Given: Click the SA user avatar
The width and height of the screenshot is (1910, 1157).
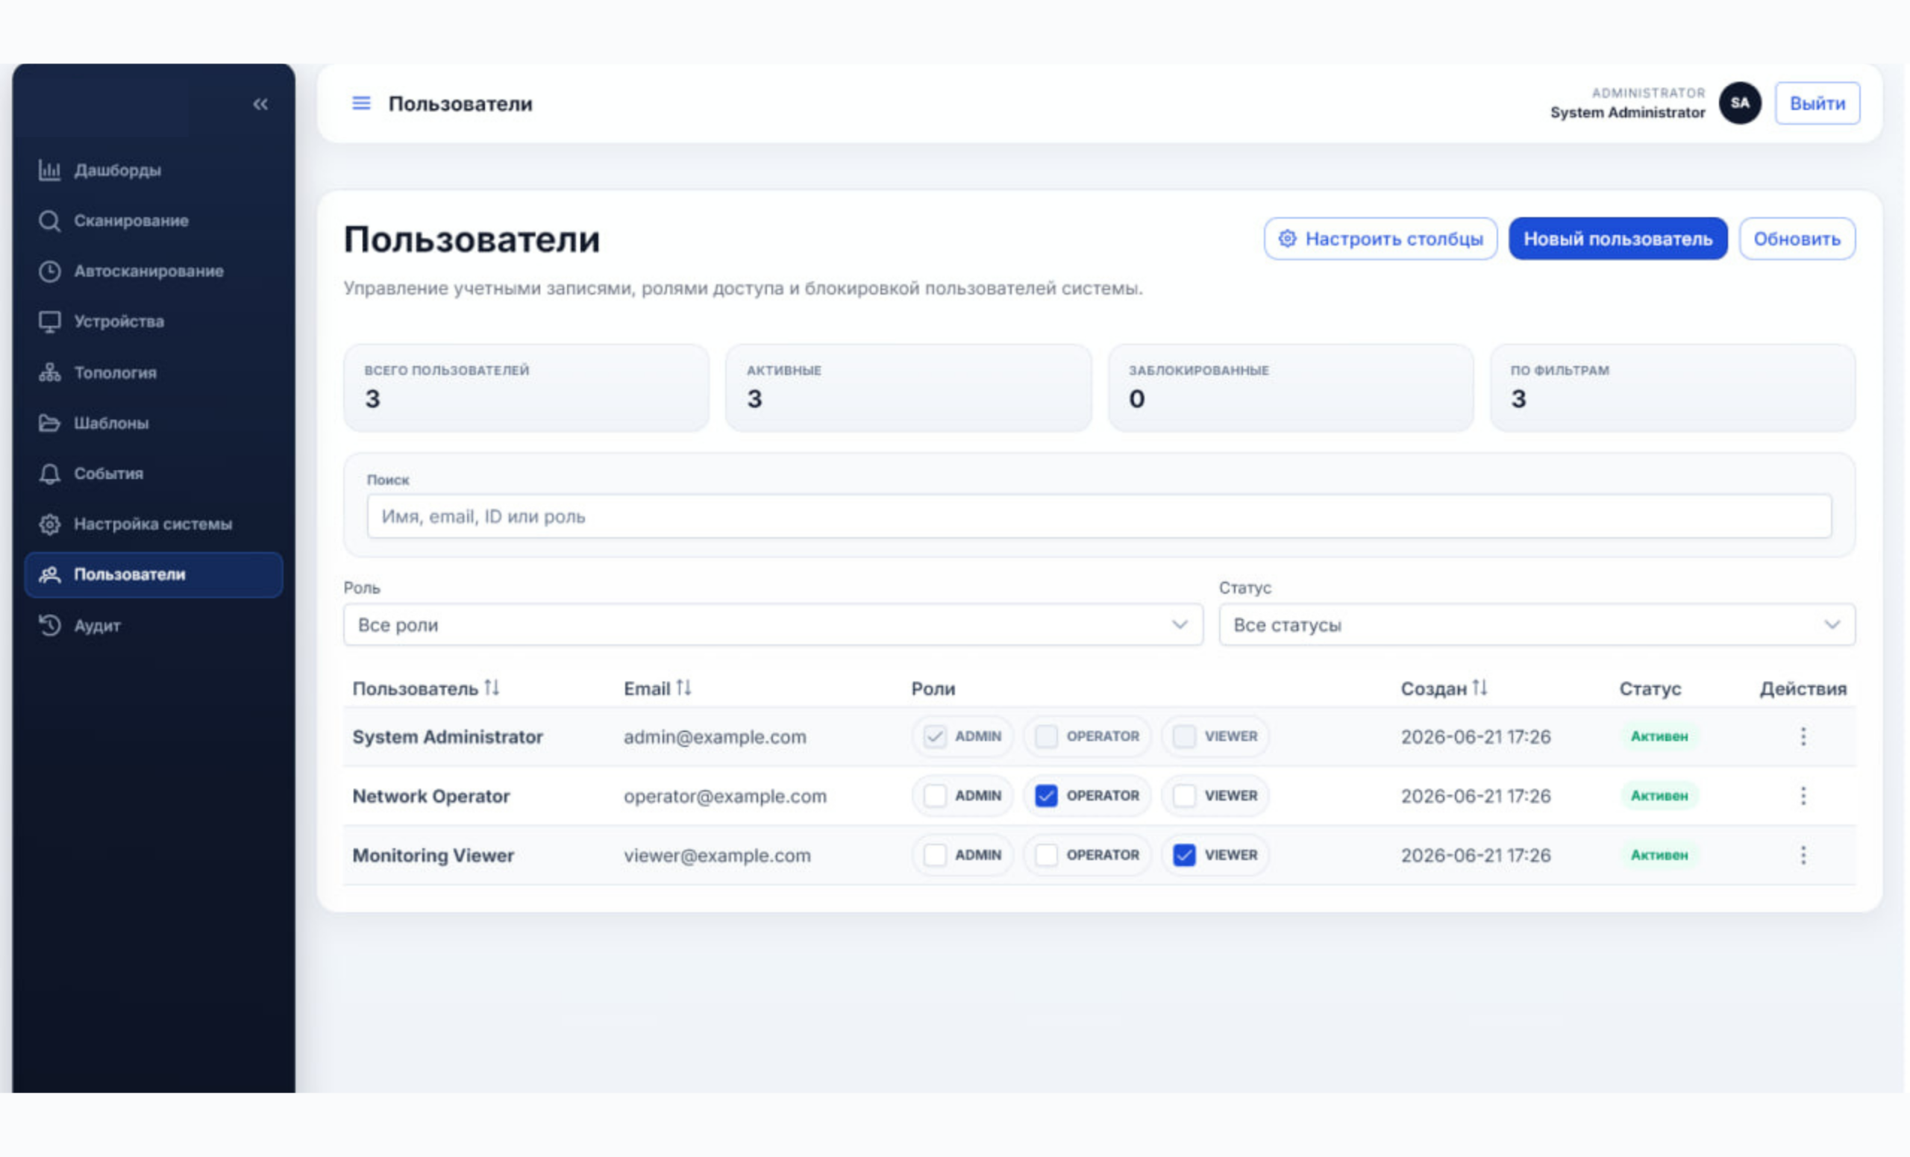Looking at the screenshot, I should (1739, 103).
